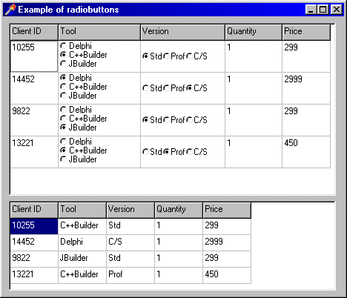Choose C++Builder radio for client 9822
Screen dimensions: 347x298
[64, 119]
